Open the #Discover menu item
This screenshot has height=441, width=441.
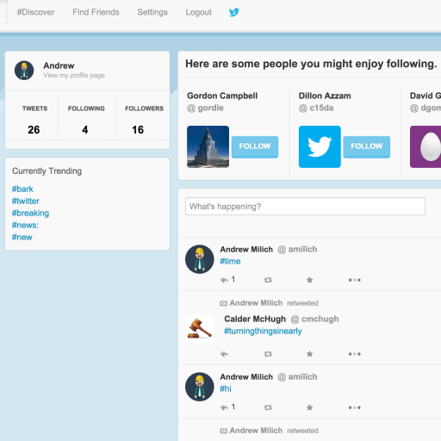[35, 12]
